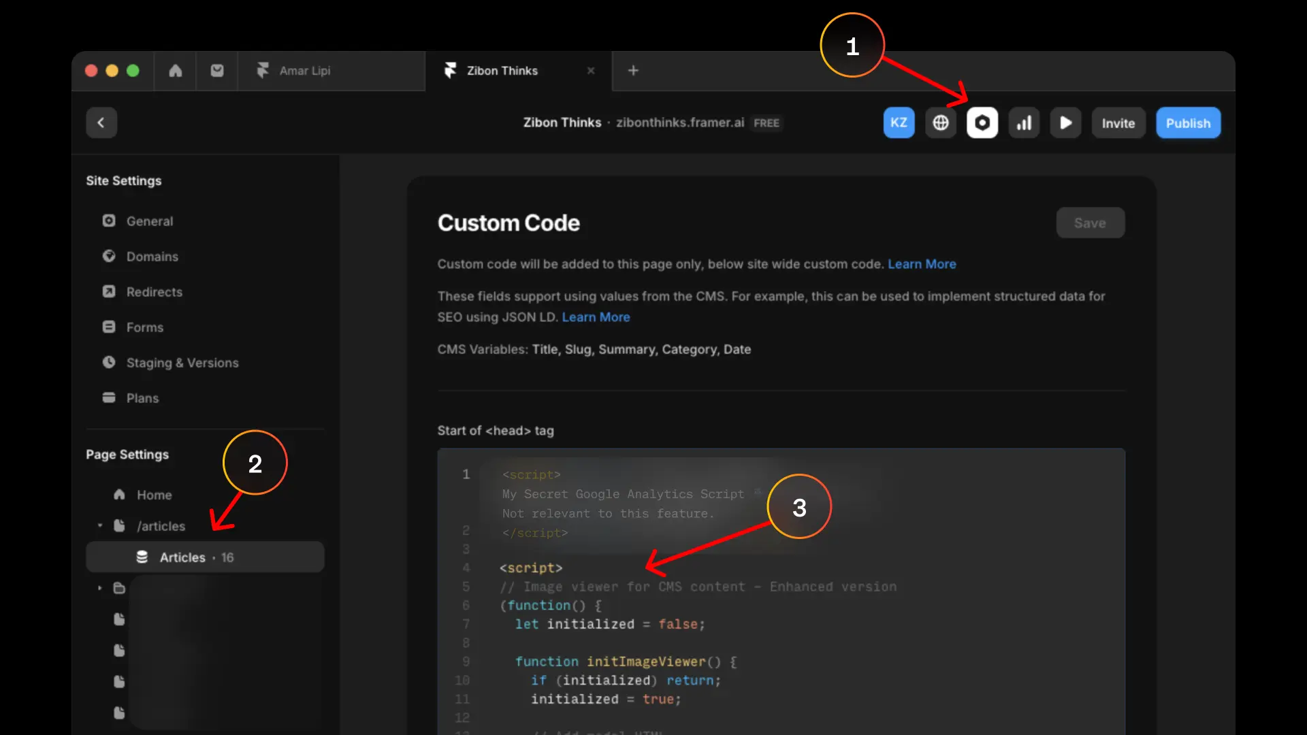Open the home icon tab
Viewport: 1307px width, 735px height.
175,71
